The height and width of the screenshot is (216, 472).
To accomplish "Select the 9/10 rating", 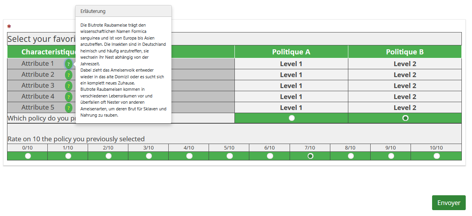I will tap(391, 156).
